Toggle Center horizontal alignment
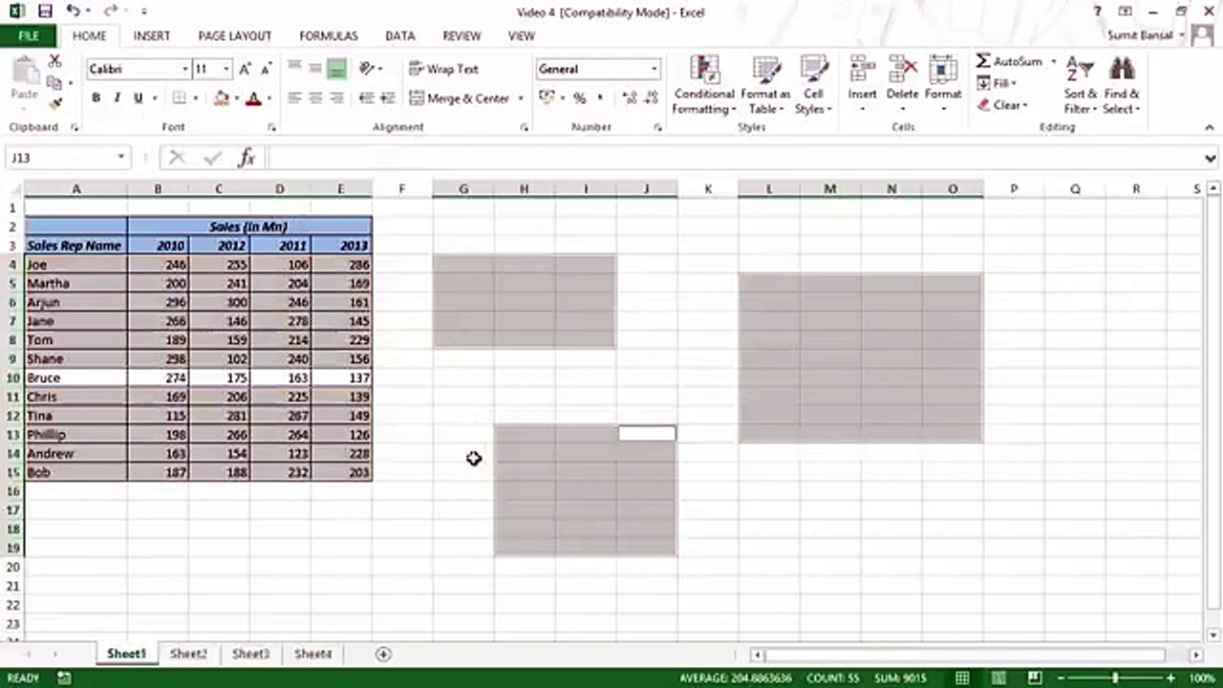The image size is (1223, 688). tap(315, 97)
